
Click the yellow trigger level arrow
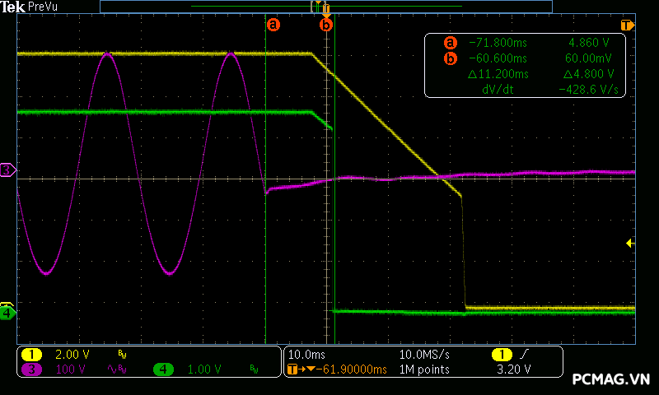(x=629, y=243)
